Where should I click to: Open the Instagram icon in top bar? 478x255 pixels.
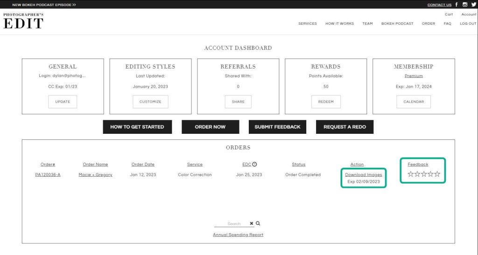tap(465, 5)
